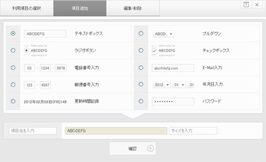266x162 pixels.
Task: Select the チェックボックス item type radio
Action: tap(141, 51)
